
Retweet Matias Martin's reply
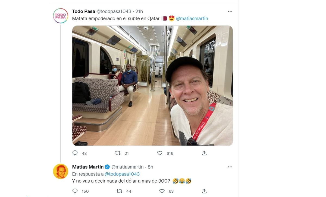click(x=120, y=191)
